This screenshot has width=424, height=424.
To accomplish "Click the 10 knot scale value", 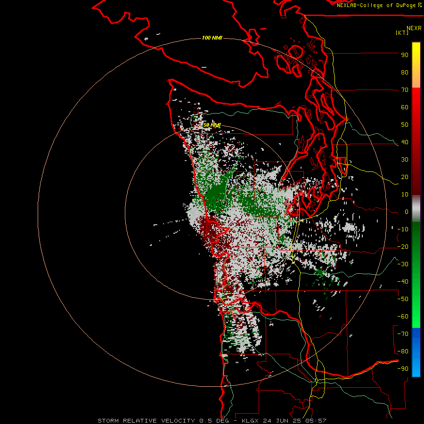I will [x=405, y=195].
